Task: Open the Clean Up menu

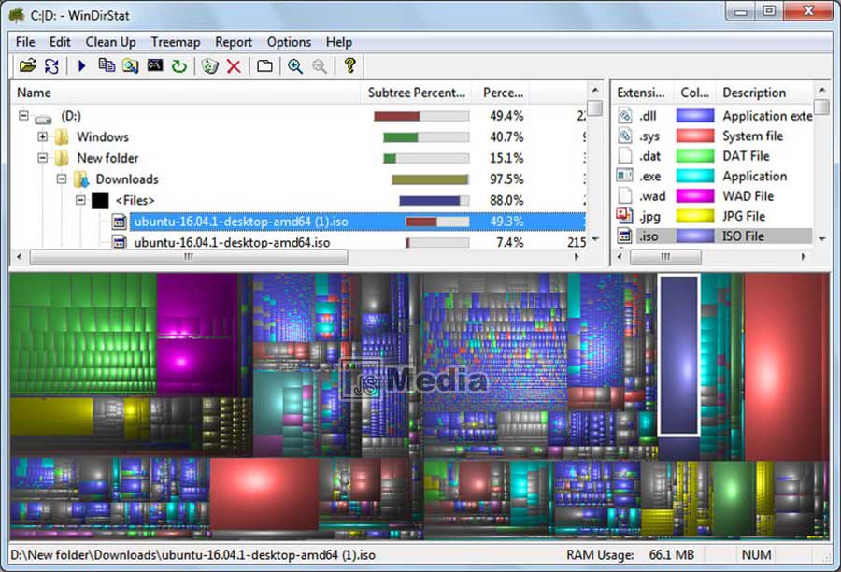Action: pyautogui.click(x=110, y=42)
